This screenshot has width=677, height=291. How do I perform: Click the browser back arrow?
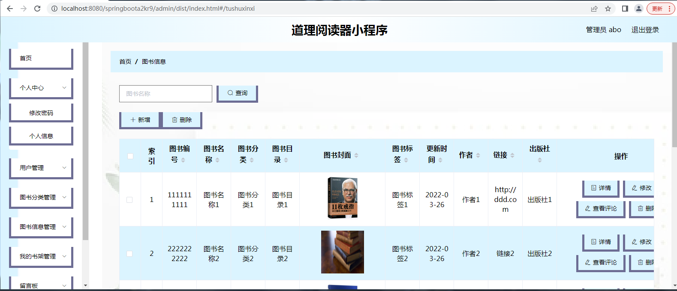[x=10, y=9]
